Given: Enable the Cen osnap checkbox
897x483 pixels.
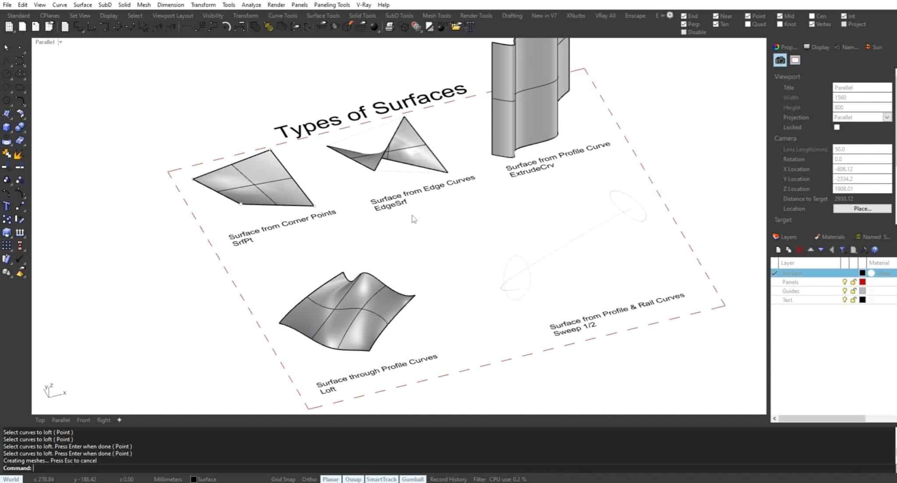Looking at the screenshot, I should pos(812,16).
